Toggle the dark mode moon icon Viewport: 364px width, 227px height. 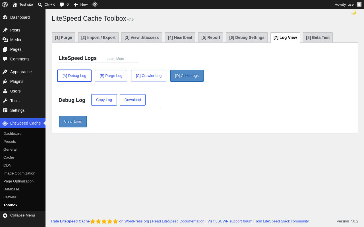click(x=353, y=12)
